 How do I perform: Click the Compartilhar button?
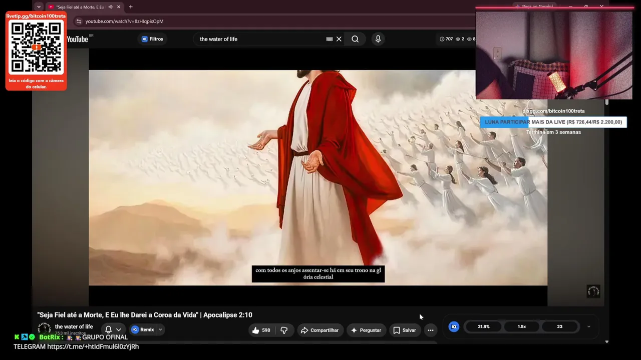click(x=319, y=330)
